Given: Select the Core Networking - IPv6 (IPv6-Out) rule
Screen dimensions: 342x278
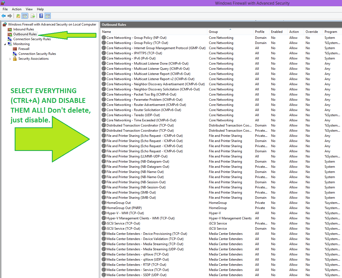Looking at the screenshot, I should [x=131, y=58].
